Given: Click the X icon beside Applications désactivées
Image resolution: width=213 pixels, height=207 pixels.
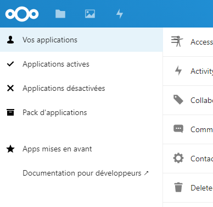Looking at the screenshot, I should pyautogui.click(x=10, y=88).
